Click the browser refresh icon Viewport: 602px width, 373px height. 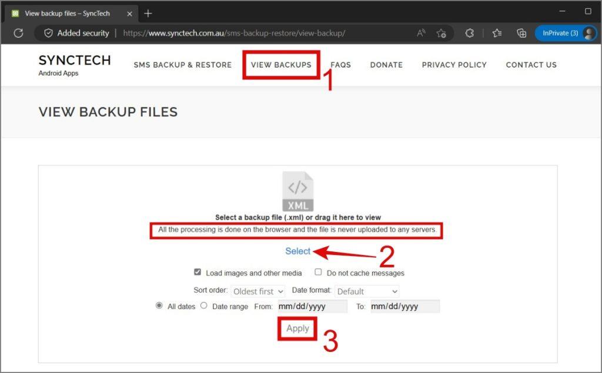pyautogui.click(x=18, y=33)
